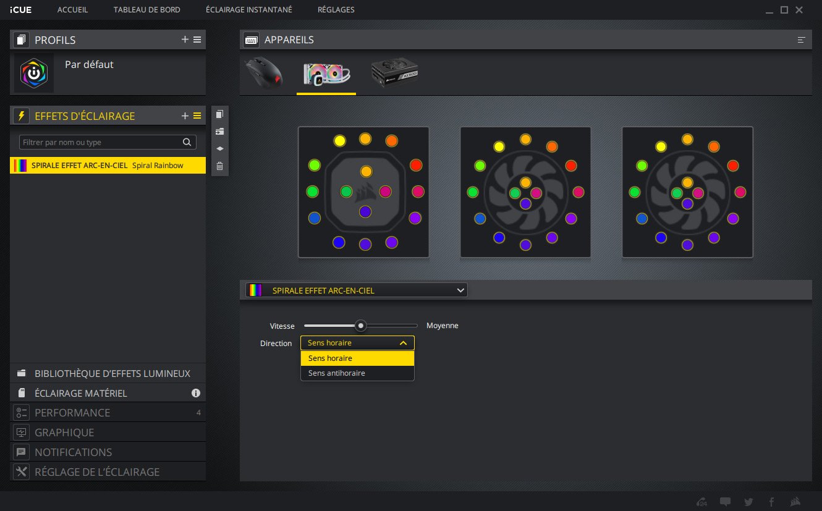Click the Performance count 4
The width and height of the screenshot is (822, 511).
click(x=198, y=412)
